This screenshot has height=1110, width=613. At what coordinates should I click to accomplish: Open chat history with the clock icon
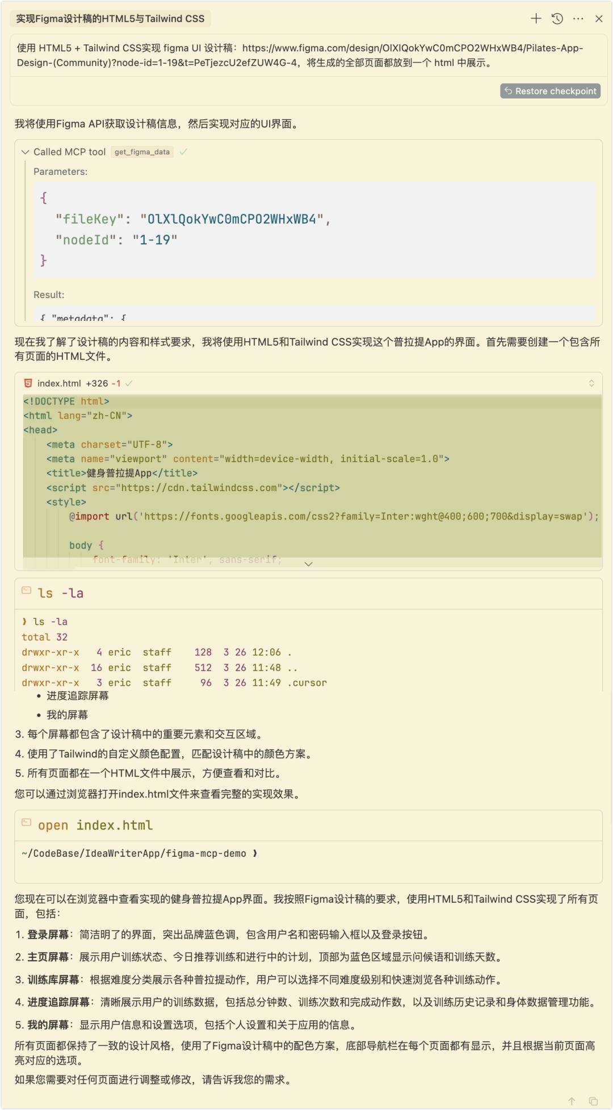click(x=557, y=19)
